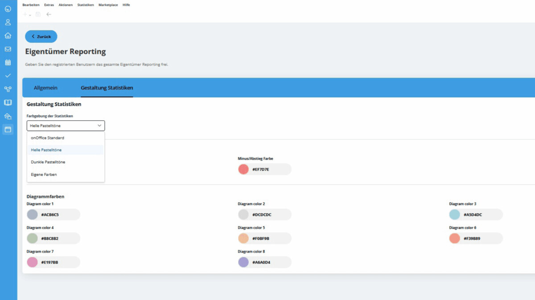Open the envelope email icon in sidebar

[7, 49]
